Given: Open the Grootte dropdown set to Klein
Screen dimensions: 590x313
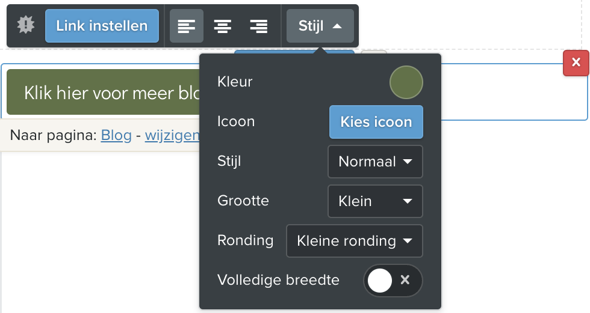Looking at the screenshot, I should click(376, 201).
